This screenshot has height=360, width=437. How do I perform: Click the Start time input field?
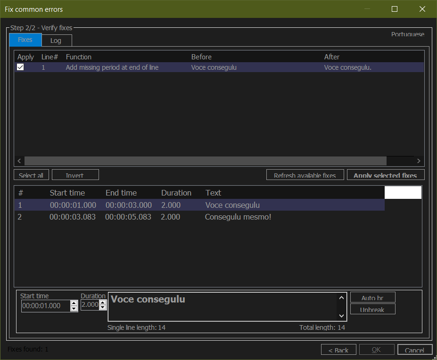[x=43, y=306]
